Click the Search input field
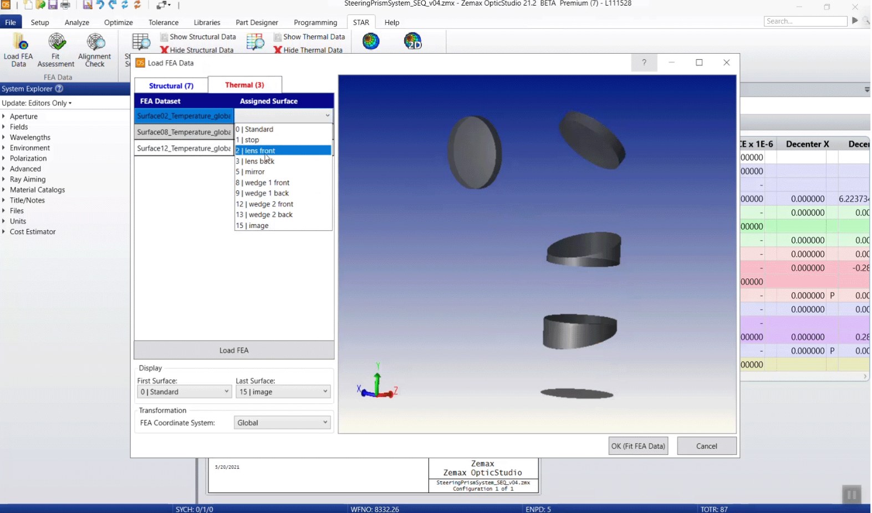The image size is (872, 513). point(805,21)
